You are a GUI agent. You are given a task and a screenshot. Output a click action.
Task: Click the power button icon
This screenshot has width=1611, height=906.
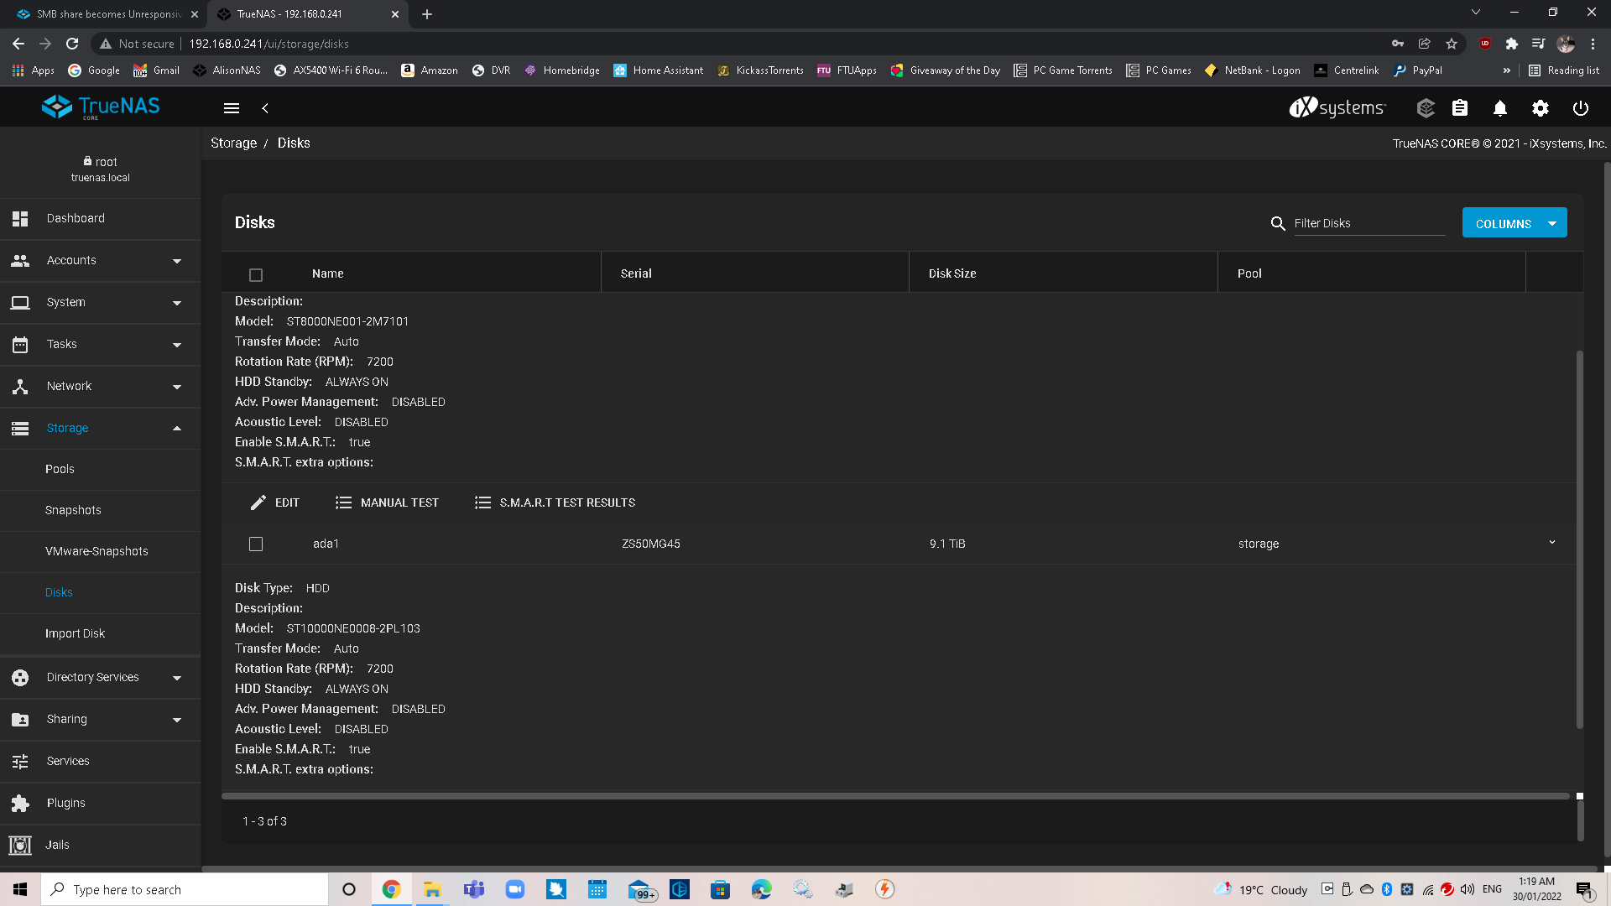pyautogui.click(x=1581, y=108)
